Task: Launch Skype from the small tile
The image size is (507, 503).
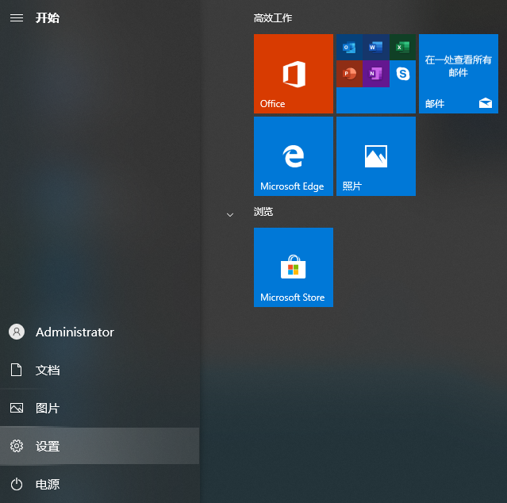Action: pos(402,74)
